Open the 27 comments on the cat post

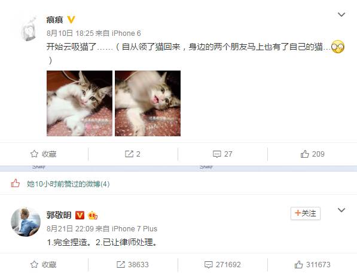222,154
